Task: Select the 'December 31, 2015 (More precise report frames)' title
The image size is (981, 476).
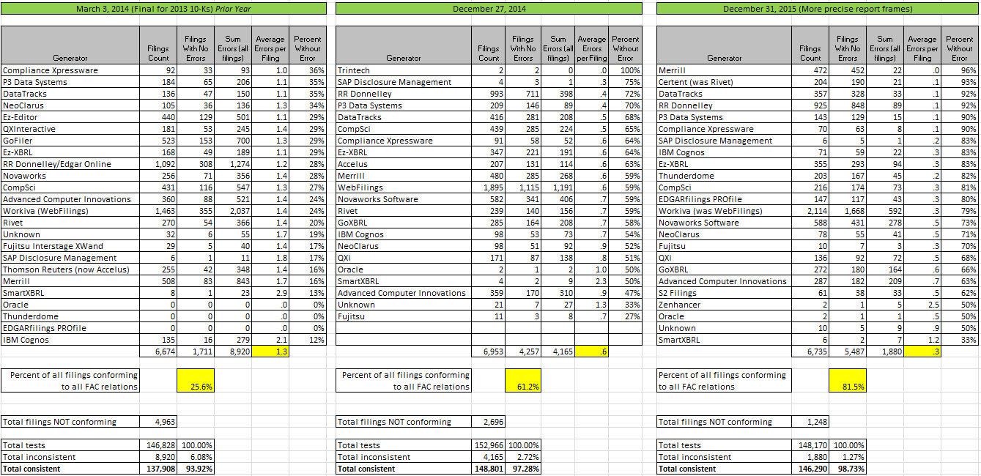Action: coord(817,9)
